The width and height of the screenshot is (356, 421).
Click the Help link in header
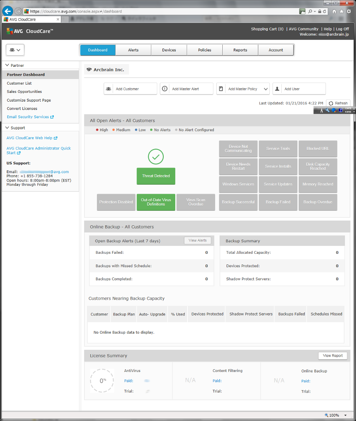click(x=328, y=29)
